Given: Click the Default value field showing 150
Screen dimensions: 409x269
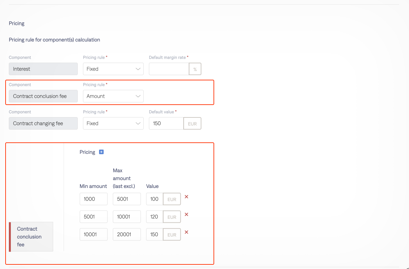Looking at the screenshot, I should (x=166, y=123).
